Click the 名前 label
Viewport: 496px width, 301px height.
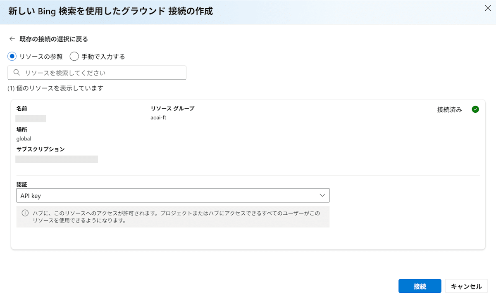pyautogui.click(x=22, y=109)
